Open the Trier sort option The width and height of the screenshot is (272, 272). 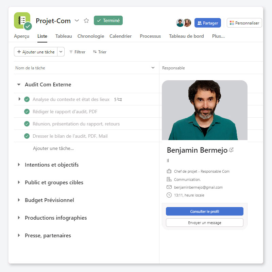pyautogui.click(x=100, y=52)
